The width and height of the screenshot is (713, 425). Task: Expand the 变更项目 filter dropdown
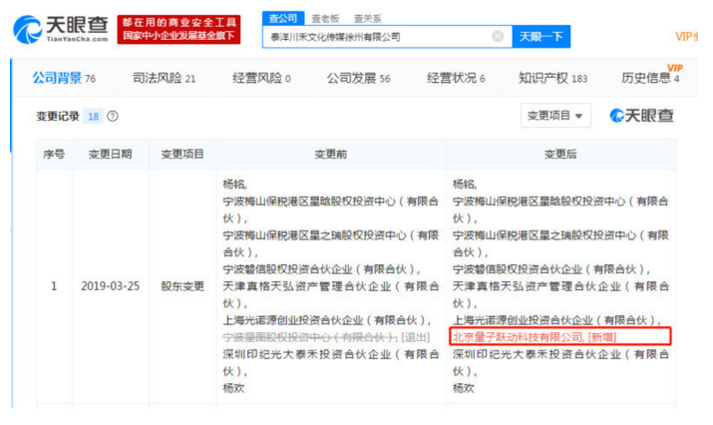555,116
